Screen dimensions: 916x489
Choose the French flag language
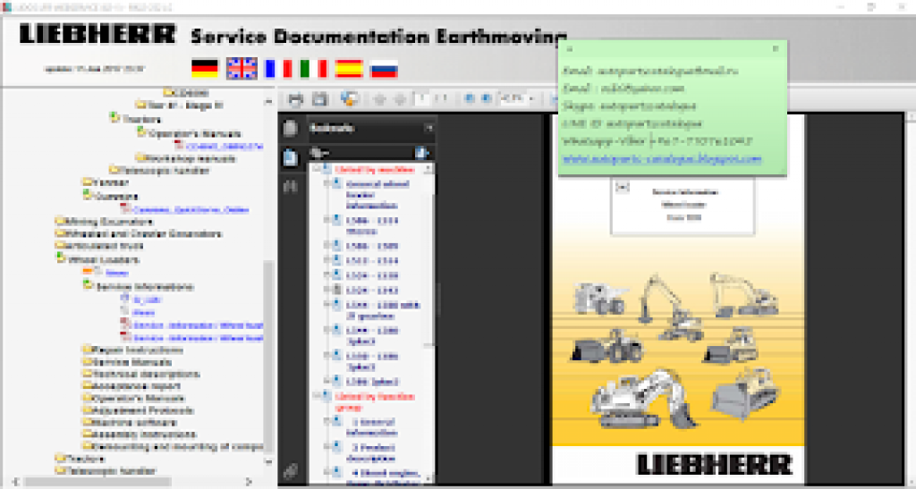(278, 68)
